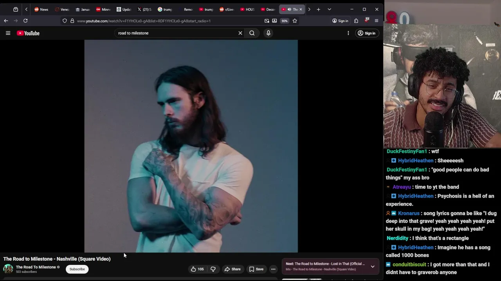Reset the 90% zoom level badge

(x=285, y=21)
